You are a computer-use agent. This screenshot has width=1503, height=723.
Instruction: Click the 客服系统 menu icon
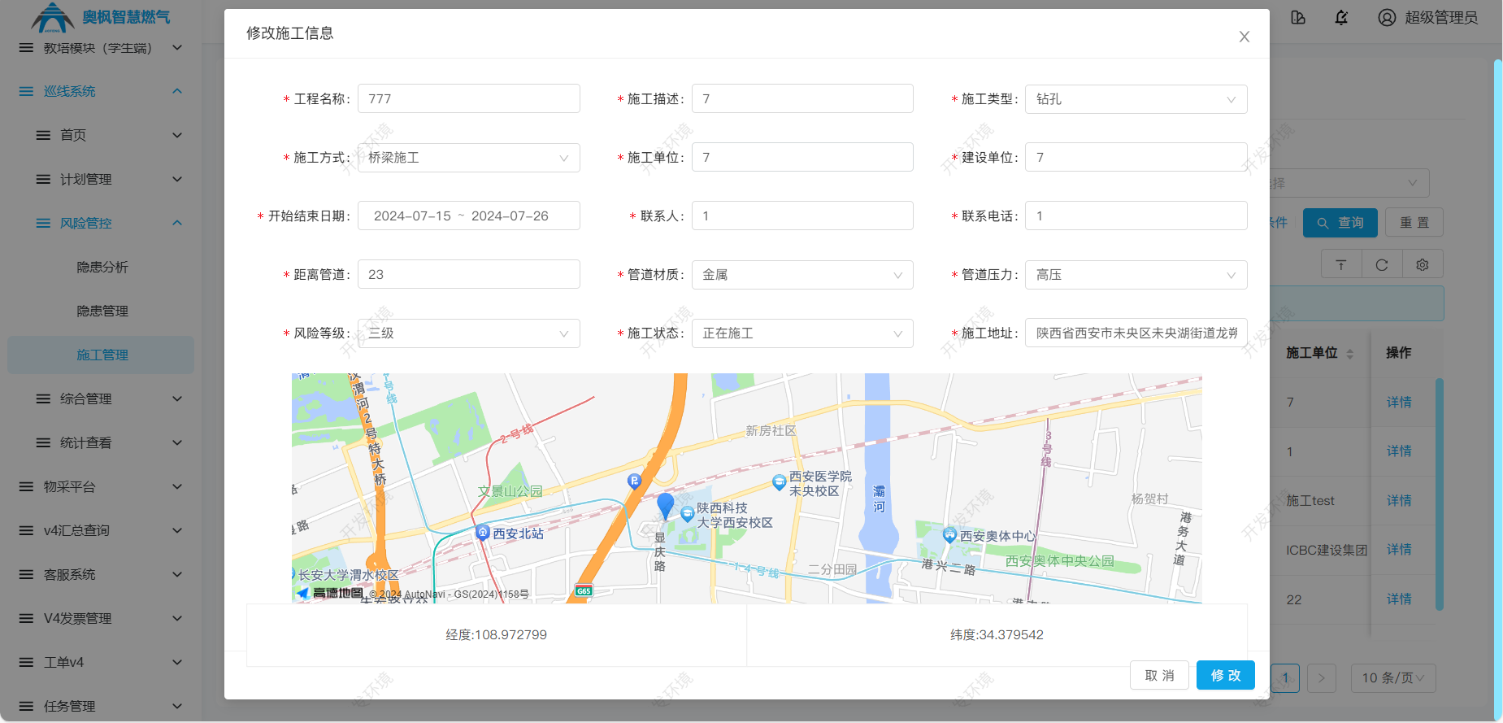click(x=26, y=574)
